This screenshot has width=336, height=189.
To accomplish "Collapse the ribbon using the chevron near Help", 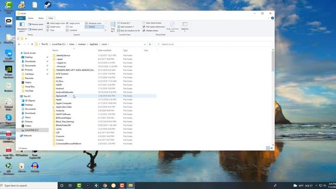I will click(x=268, y=18).
